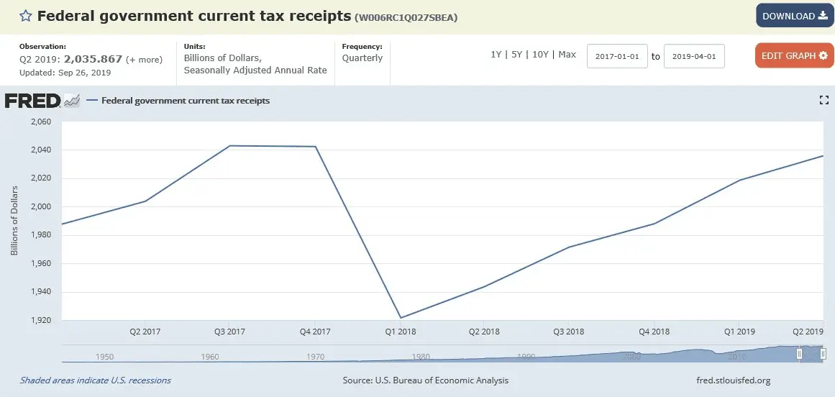Switch to the 10Y time range
835x397 pixels.
540,55
